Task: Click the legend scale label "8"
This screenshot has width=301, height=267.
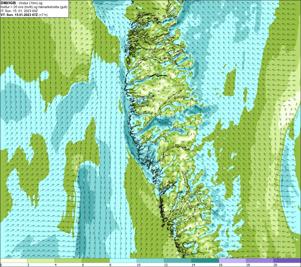Action: click(110, 265)
